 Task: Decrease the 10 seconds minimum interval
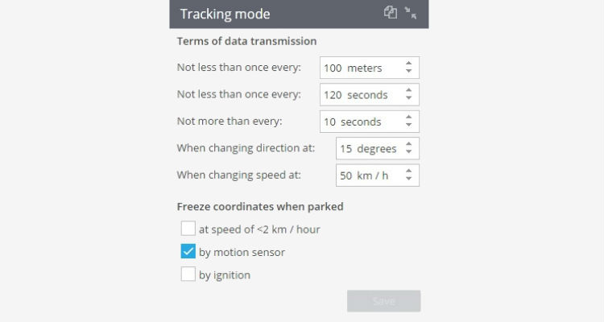coord(408,126)
